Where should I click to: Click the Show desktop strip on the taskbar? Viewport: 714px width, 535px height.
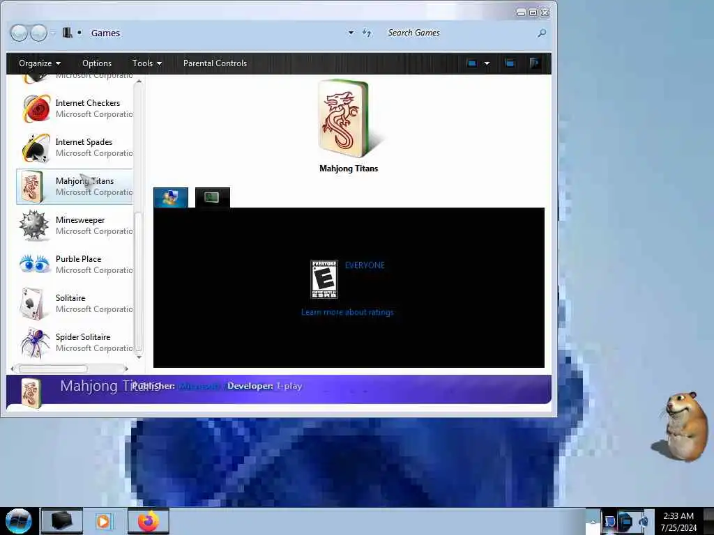point(709,521)
